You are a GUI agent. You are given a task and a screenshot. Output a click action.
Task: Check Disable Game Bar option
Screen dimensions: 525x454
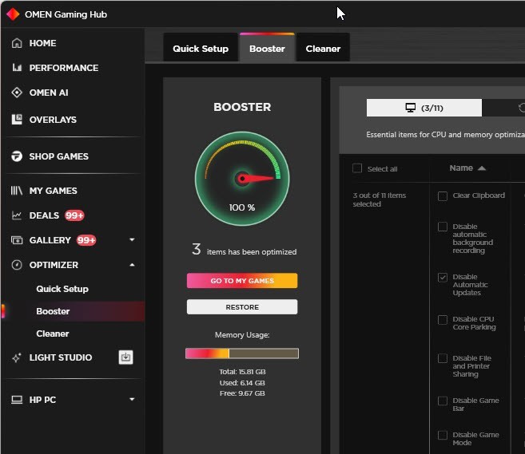click(x=443, y=401)
